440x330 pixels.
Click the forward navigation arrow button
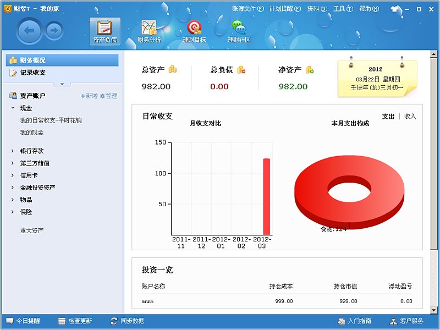[54, 31]
